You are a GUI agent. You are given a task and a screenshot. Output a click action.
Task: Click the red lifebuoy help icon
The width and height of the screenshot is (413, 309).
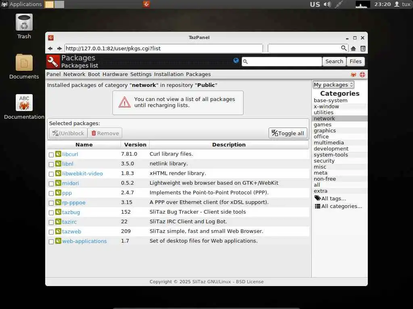click(363, 74)
